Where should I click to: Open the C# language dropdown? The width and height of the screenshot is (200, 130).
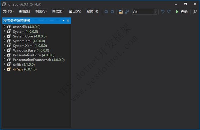[x=145, y=12]
